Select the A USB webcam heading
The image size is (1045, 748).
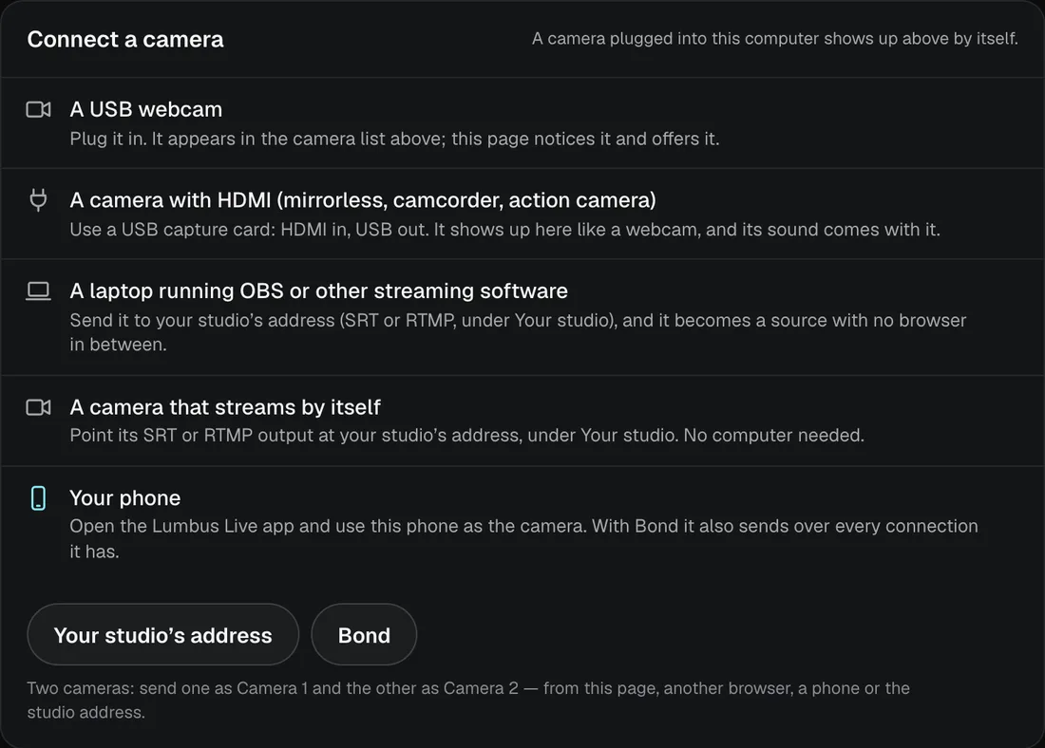pos(146,109)
